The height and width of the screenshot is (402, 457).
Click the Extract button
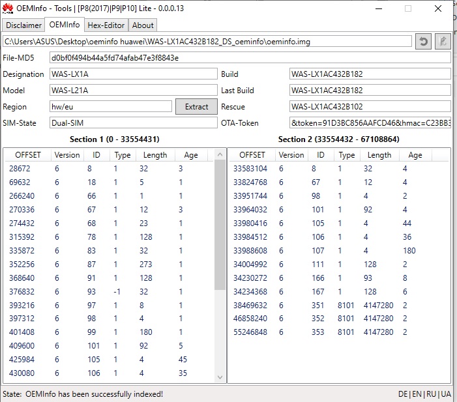[x=196, y=107]
